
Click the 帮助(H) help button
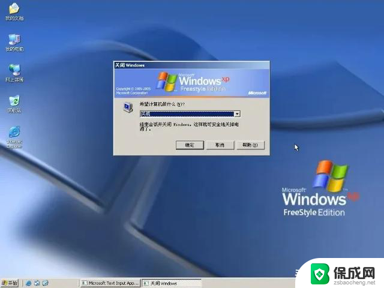pos(250,145)
